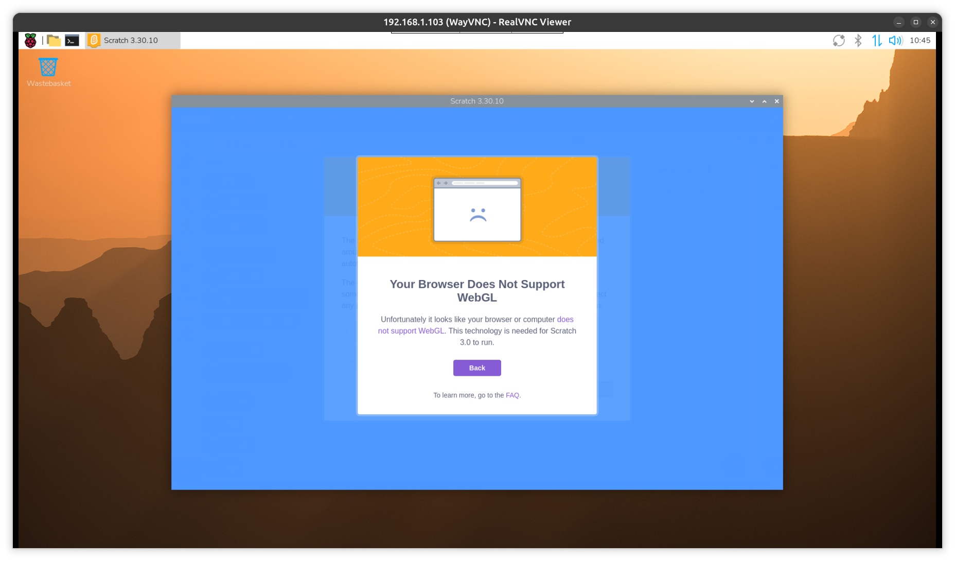The height and width of the screenshot is (561, 955).
Task: Open the Terminal from the taskbar
Action: point(72,41)
